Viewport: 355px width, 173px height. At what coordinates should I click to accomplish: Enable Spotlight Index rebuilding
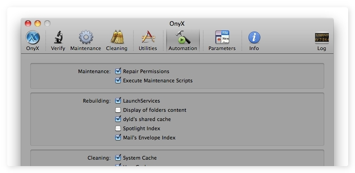pyautogui.click(x=118, y=128)
